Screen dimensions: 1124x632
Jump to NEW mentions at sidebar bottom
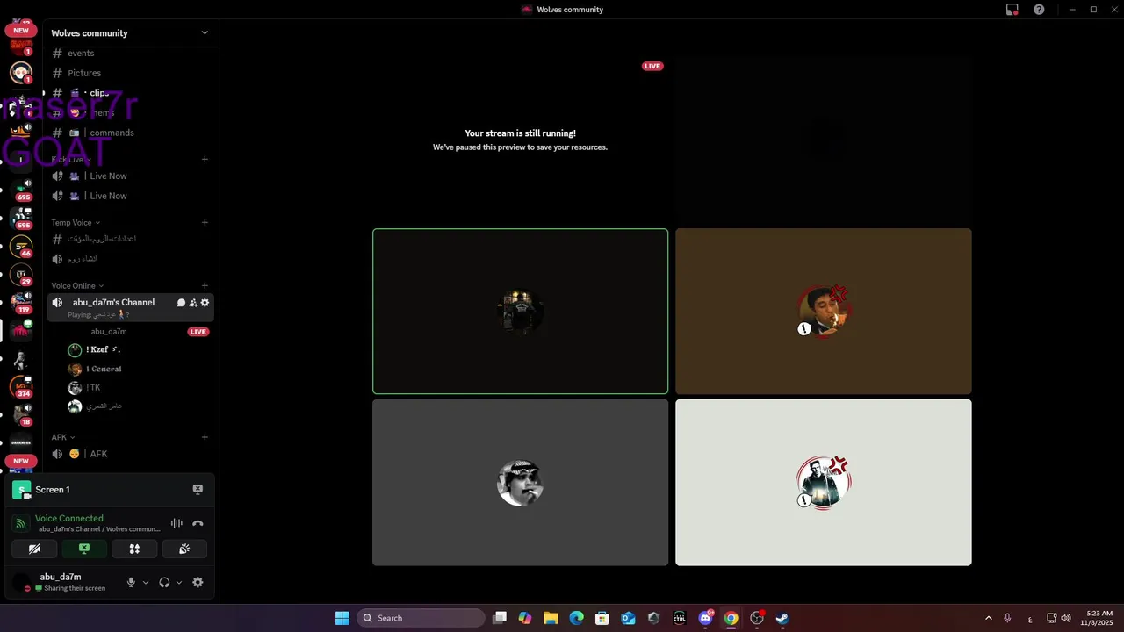click(21, 461)
